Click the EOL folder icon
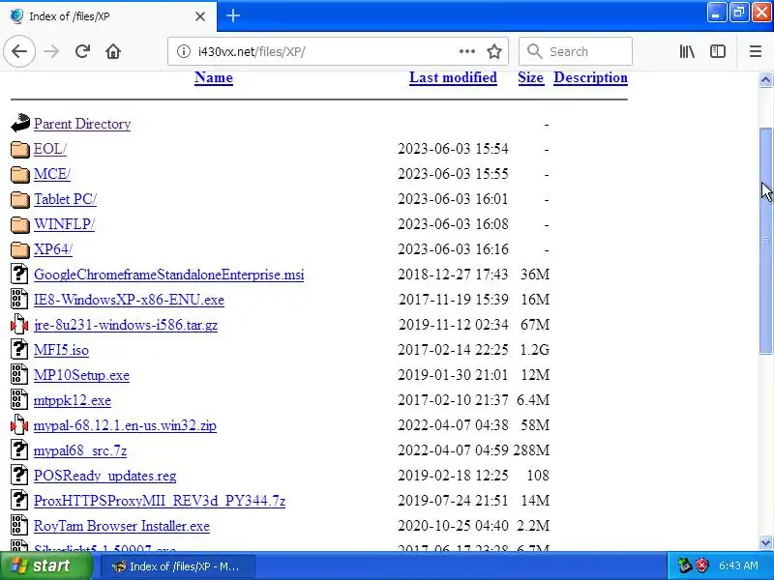This screenshot has height=580, width=774. (x=19, y=149)
